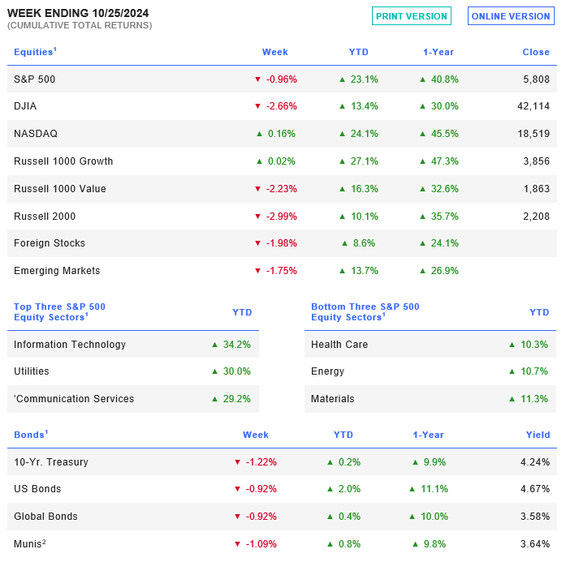The image size is (566, 562).
Task: Select Russell 2000 1-Year return 35.7%
Action: [x=445, y=217]
